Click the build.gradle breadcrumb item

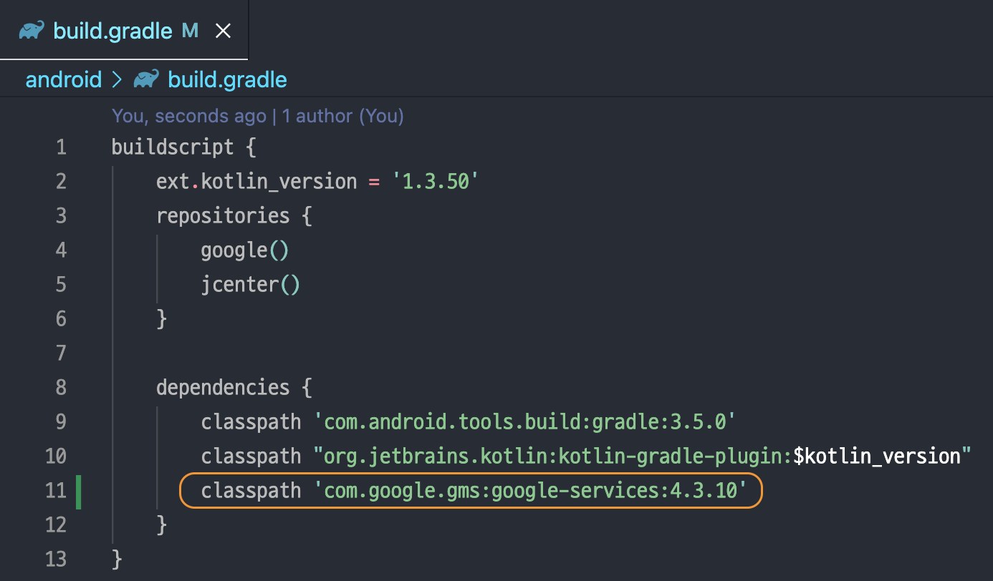[227, 79]
